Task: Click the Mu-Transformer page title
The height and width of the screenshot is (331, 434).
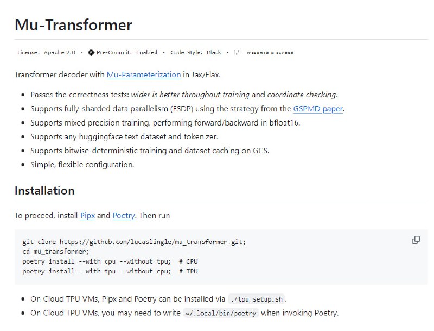Action: coord(73,25)
